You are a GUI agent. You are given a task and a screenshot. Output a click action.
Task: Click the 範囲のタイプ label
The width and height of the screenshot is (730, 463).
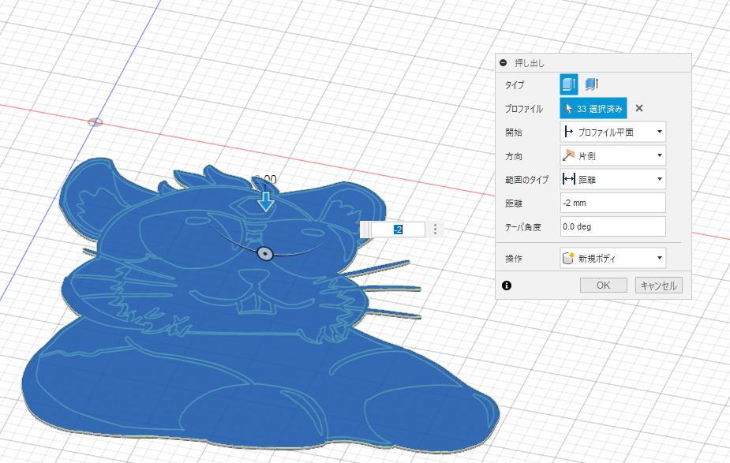(527, 180)
